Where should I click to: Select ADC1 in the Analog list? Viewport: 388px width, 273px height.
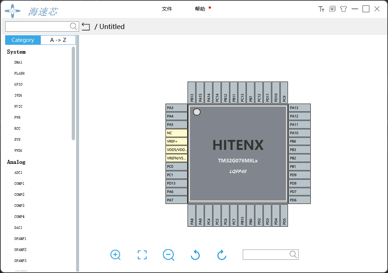pyautogui.click(x=18, y=173)
